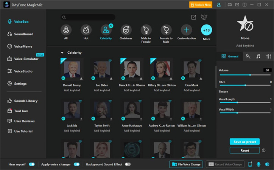Select the All voices category

coord(66,32)
